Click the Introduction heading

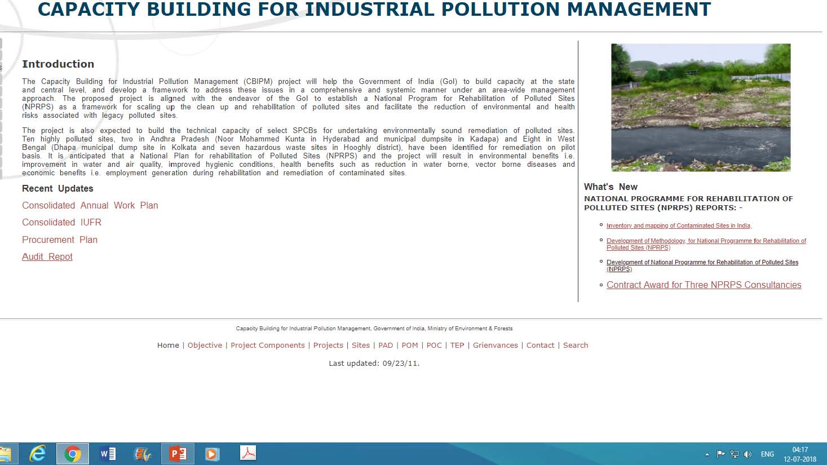point(58,64)
